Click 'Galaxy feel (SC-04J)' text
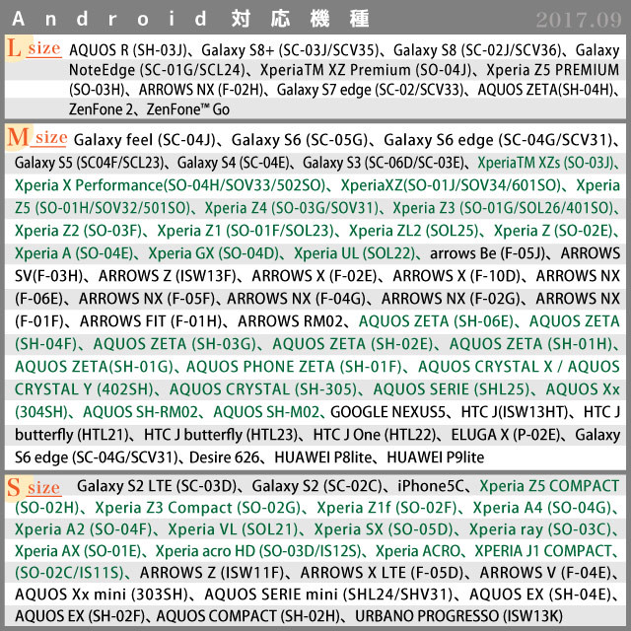The height and width of the screenshot is (631, 631). (145, 140)
